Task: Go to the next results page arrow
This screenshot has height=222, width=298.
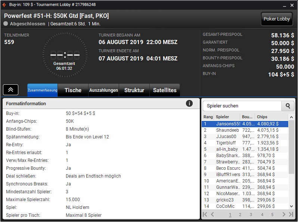Action: pyautogui.click(x=284, y=215)
